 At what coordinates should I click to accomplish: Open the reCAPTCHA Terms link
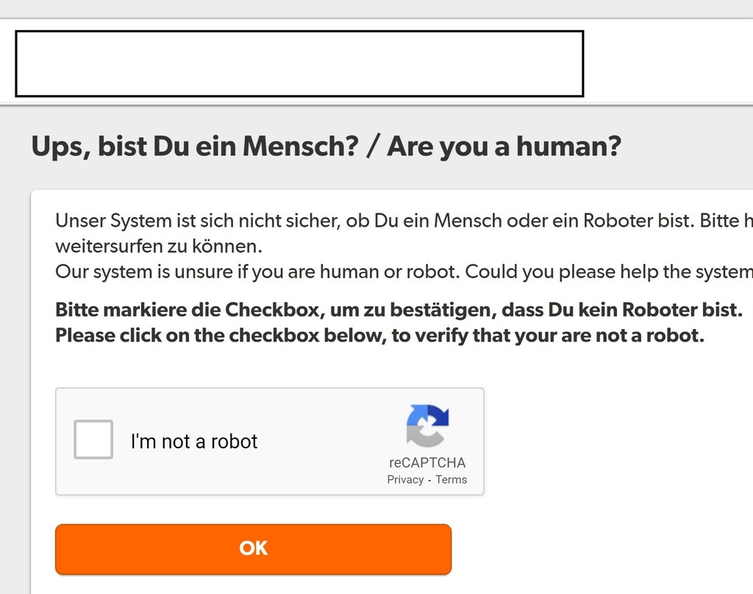451,480
